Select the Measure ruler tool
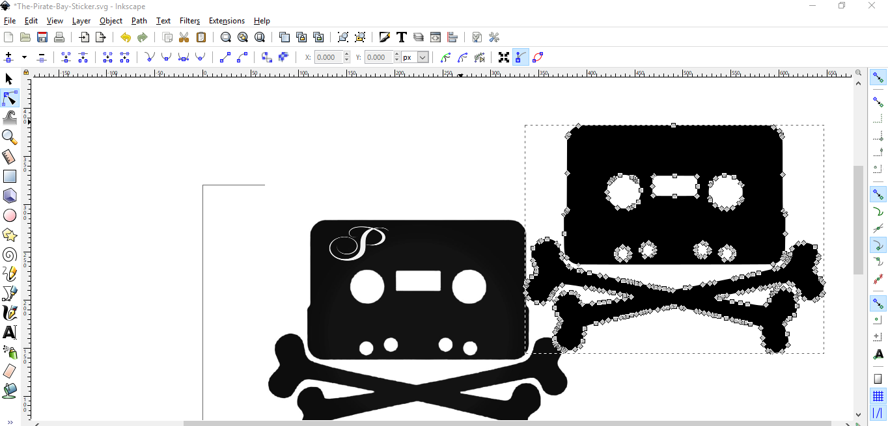 (9, 157)
